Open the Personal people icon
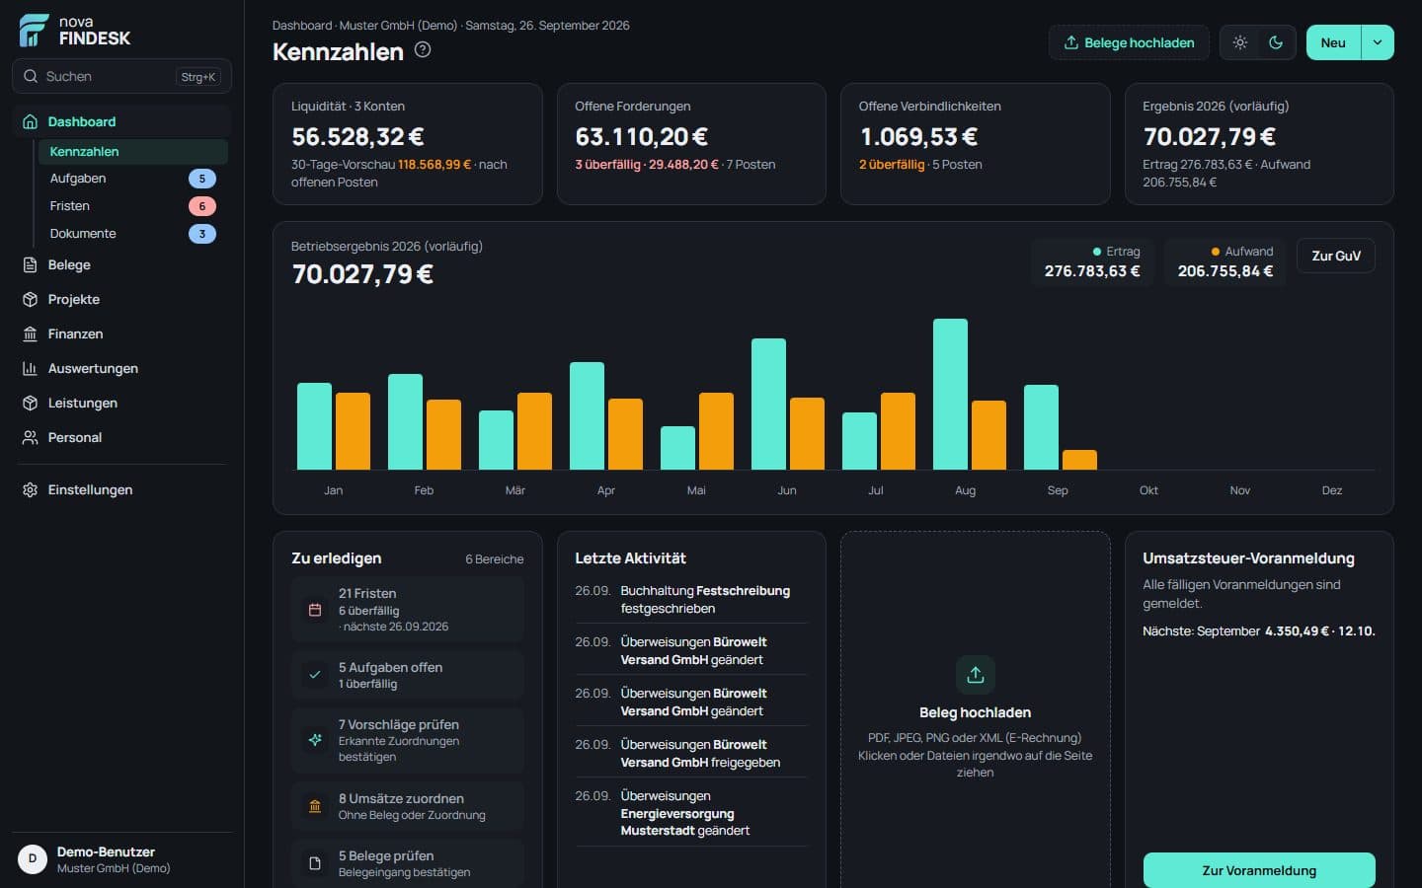 pos(30,437)
